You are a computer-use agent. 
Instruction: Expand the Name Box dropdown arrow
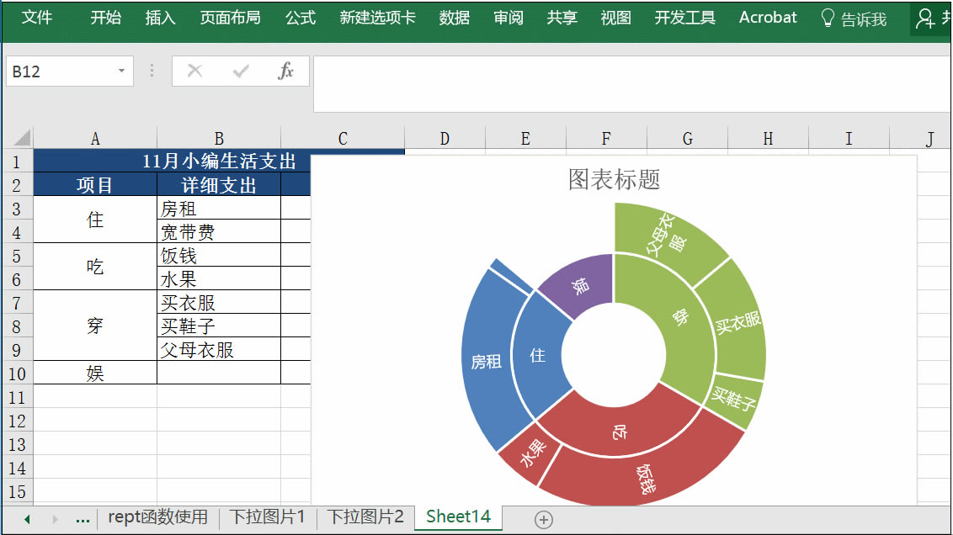(x=121, y=71)
